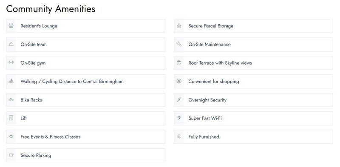
Task: Click the Fully Furnished amenity card
Action: (x=253, y=137)
